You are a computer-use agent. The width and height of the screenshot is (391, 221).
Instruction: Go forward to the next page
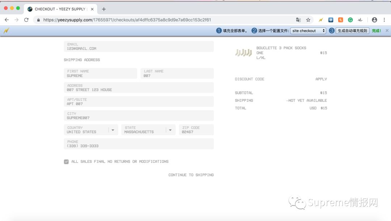click(x=16, y=20)
